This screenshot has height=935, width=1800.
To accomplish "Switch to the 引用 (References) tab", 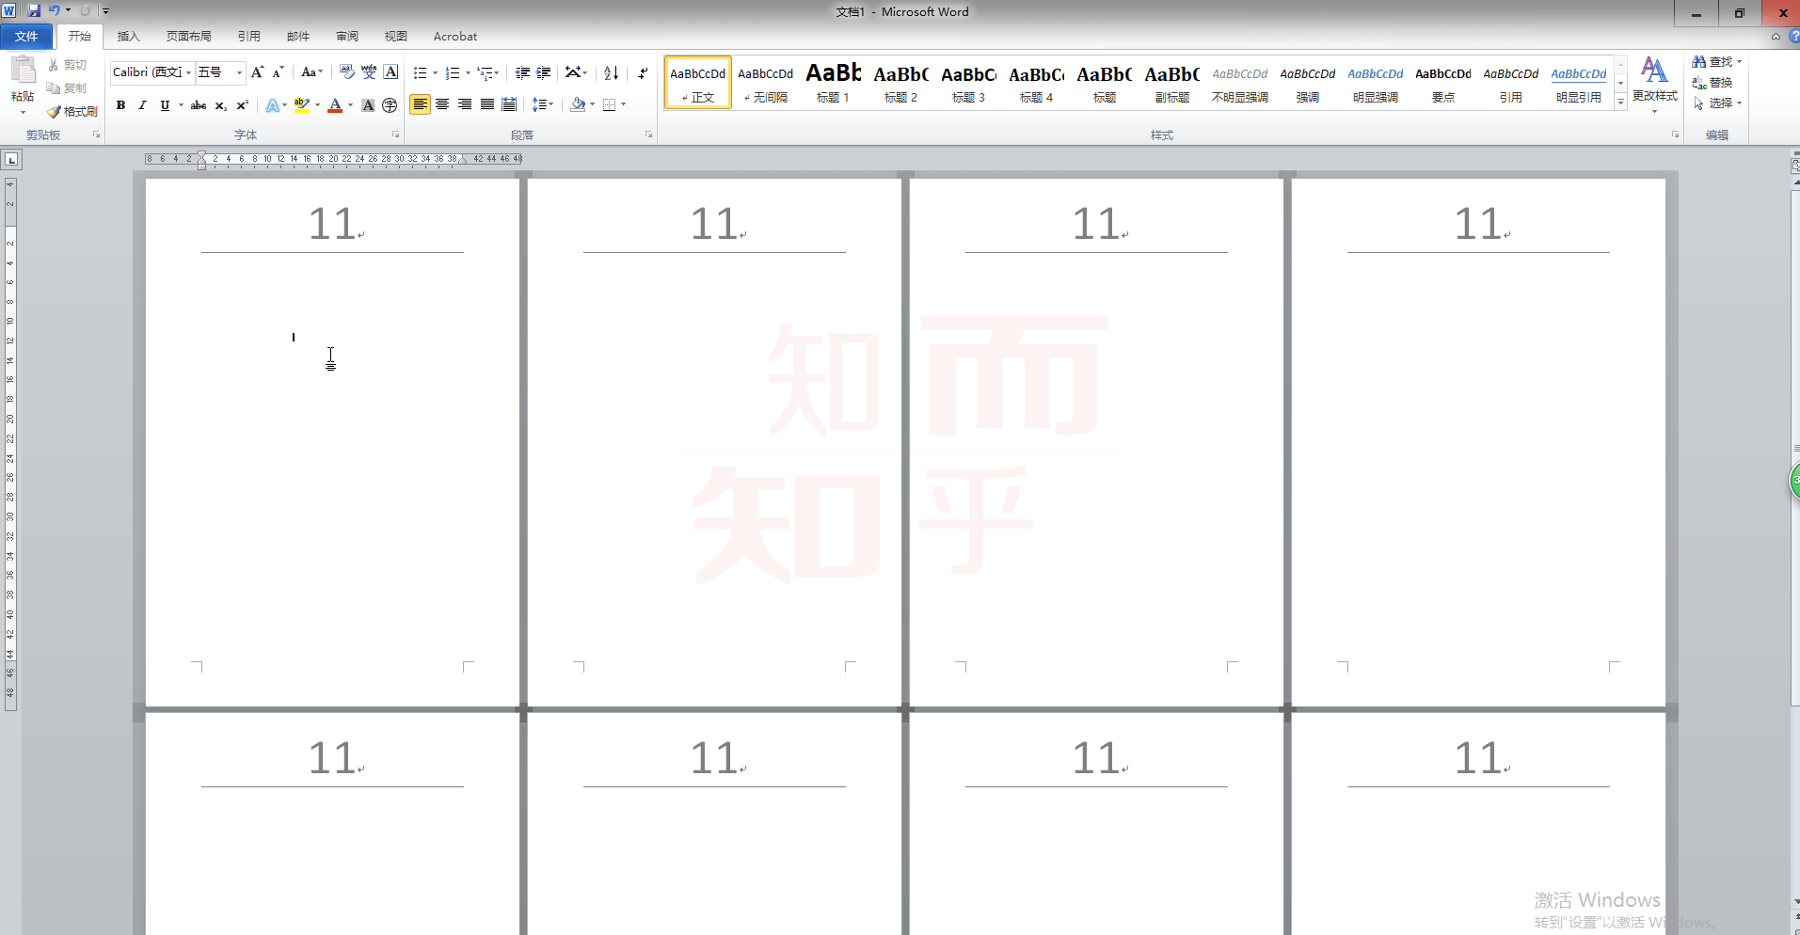I will [x=248, y=37].
